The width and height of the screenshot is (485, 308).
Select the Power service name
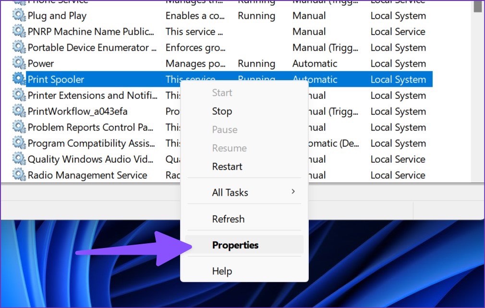[x=40, y=64]
